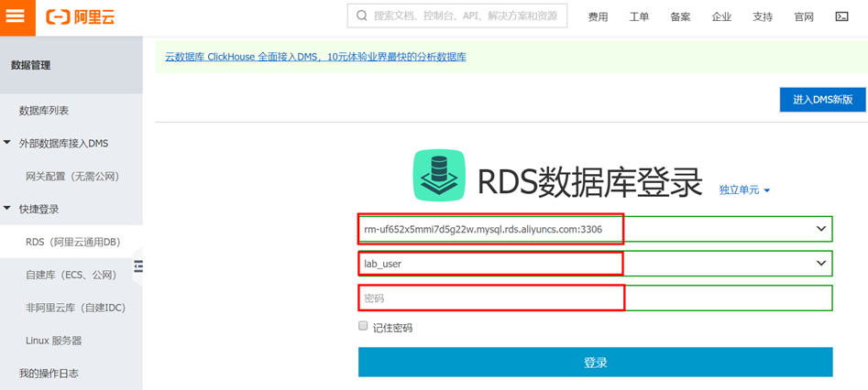The width and height of the screenshot is (868, 390).
Task: Click the rm-uf652x5mmi7d5g22w address field
Action: 595,229
